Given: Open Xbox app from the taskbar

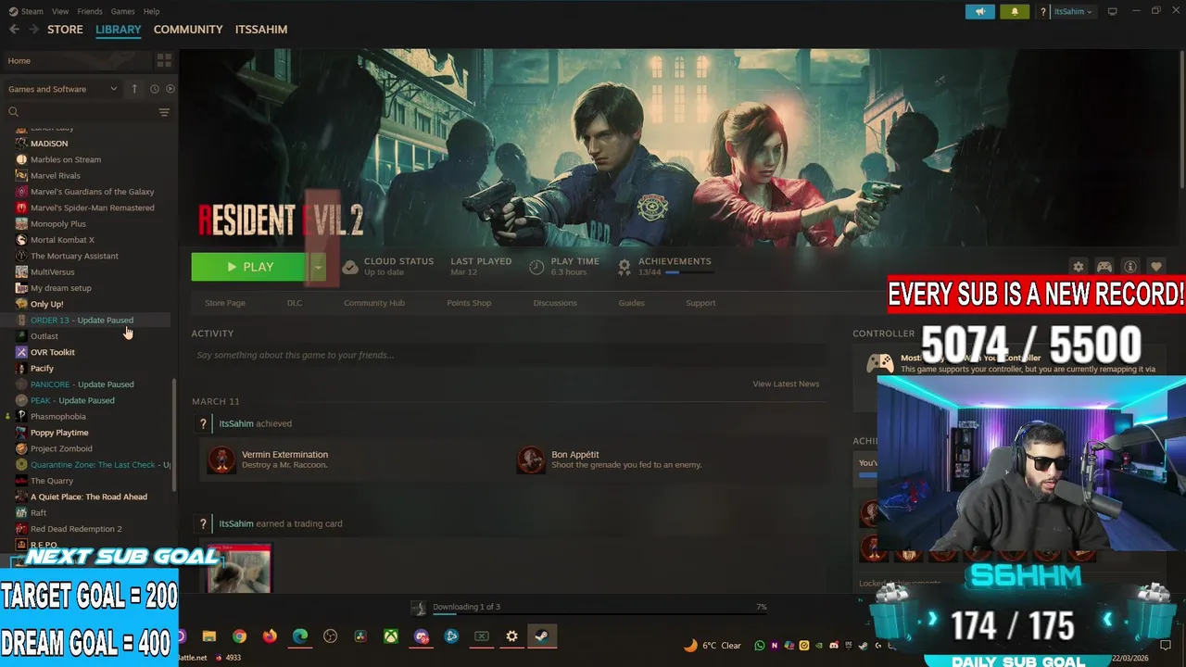Looking at the screenshot, I should (x=391, y=636).
